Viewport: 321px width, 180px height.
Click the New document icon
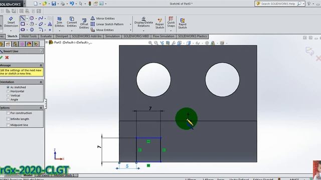(x=36, y=3)
